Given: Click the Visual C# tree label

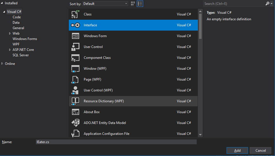Looking at the screenshot, I should (14, 12).
